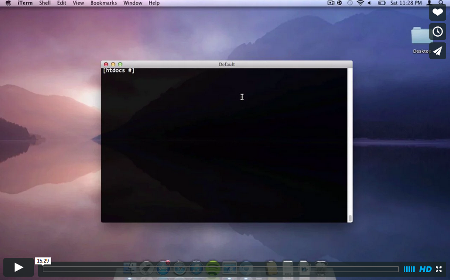
Task: Open the Desktop folder icon
Action: pyautogui.click(x=420, y=38)
